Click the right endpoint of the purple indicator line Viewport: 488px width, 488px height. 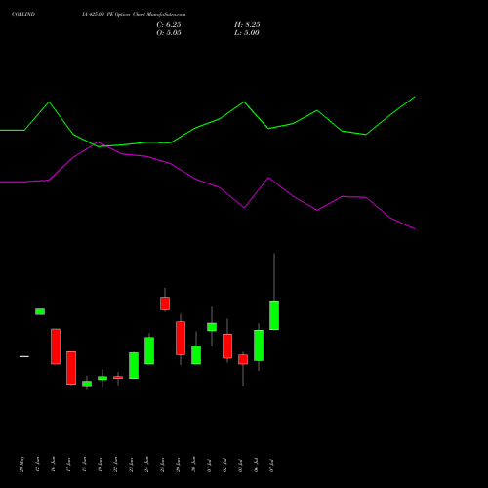coord(415,229)
